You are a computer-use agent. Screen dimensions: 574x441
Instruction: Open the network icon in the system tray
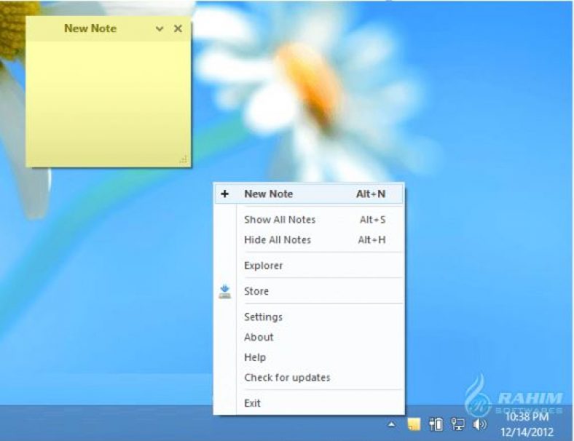coord(457,424)
